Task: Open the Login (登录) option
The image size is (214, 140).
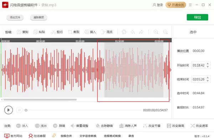Action: click(x=158, y=5)
